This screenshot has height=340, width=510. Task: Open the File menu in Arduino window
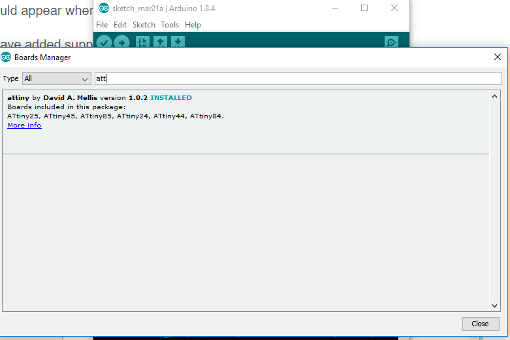click(x=102, y=25)
